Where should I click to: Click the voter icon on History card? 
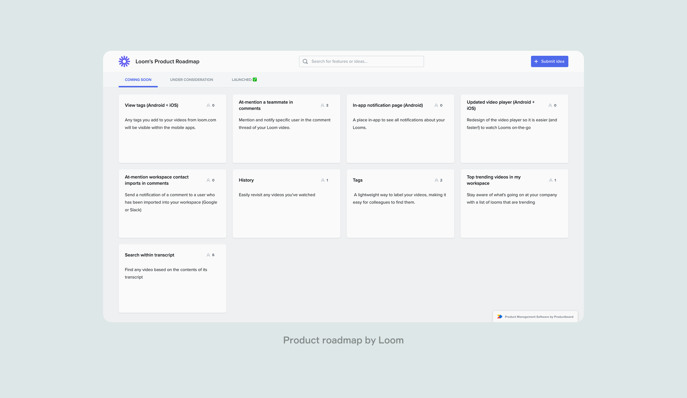point(323,180)
